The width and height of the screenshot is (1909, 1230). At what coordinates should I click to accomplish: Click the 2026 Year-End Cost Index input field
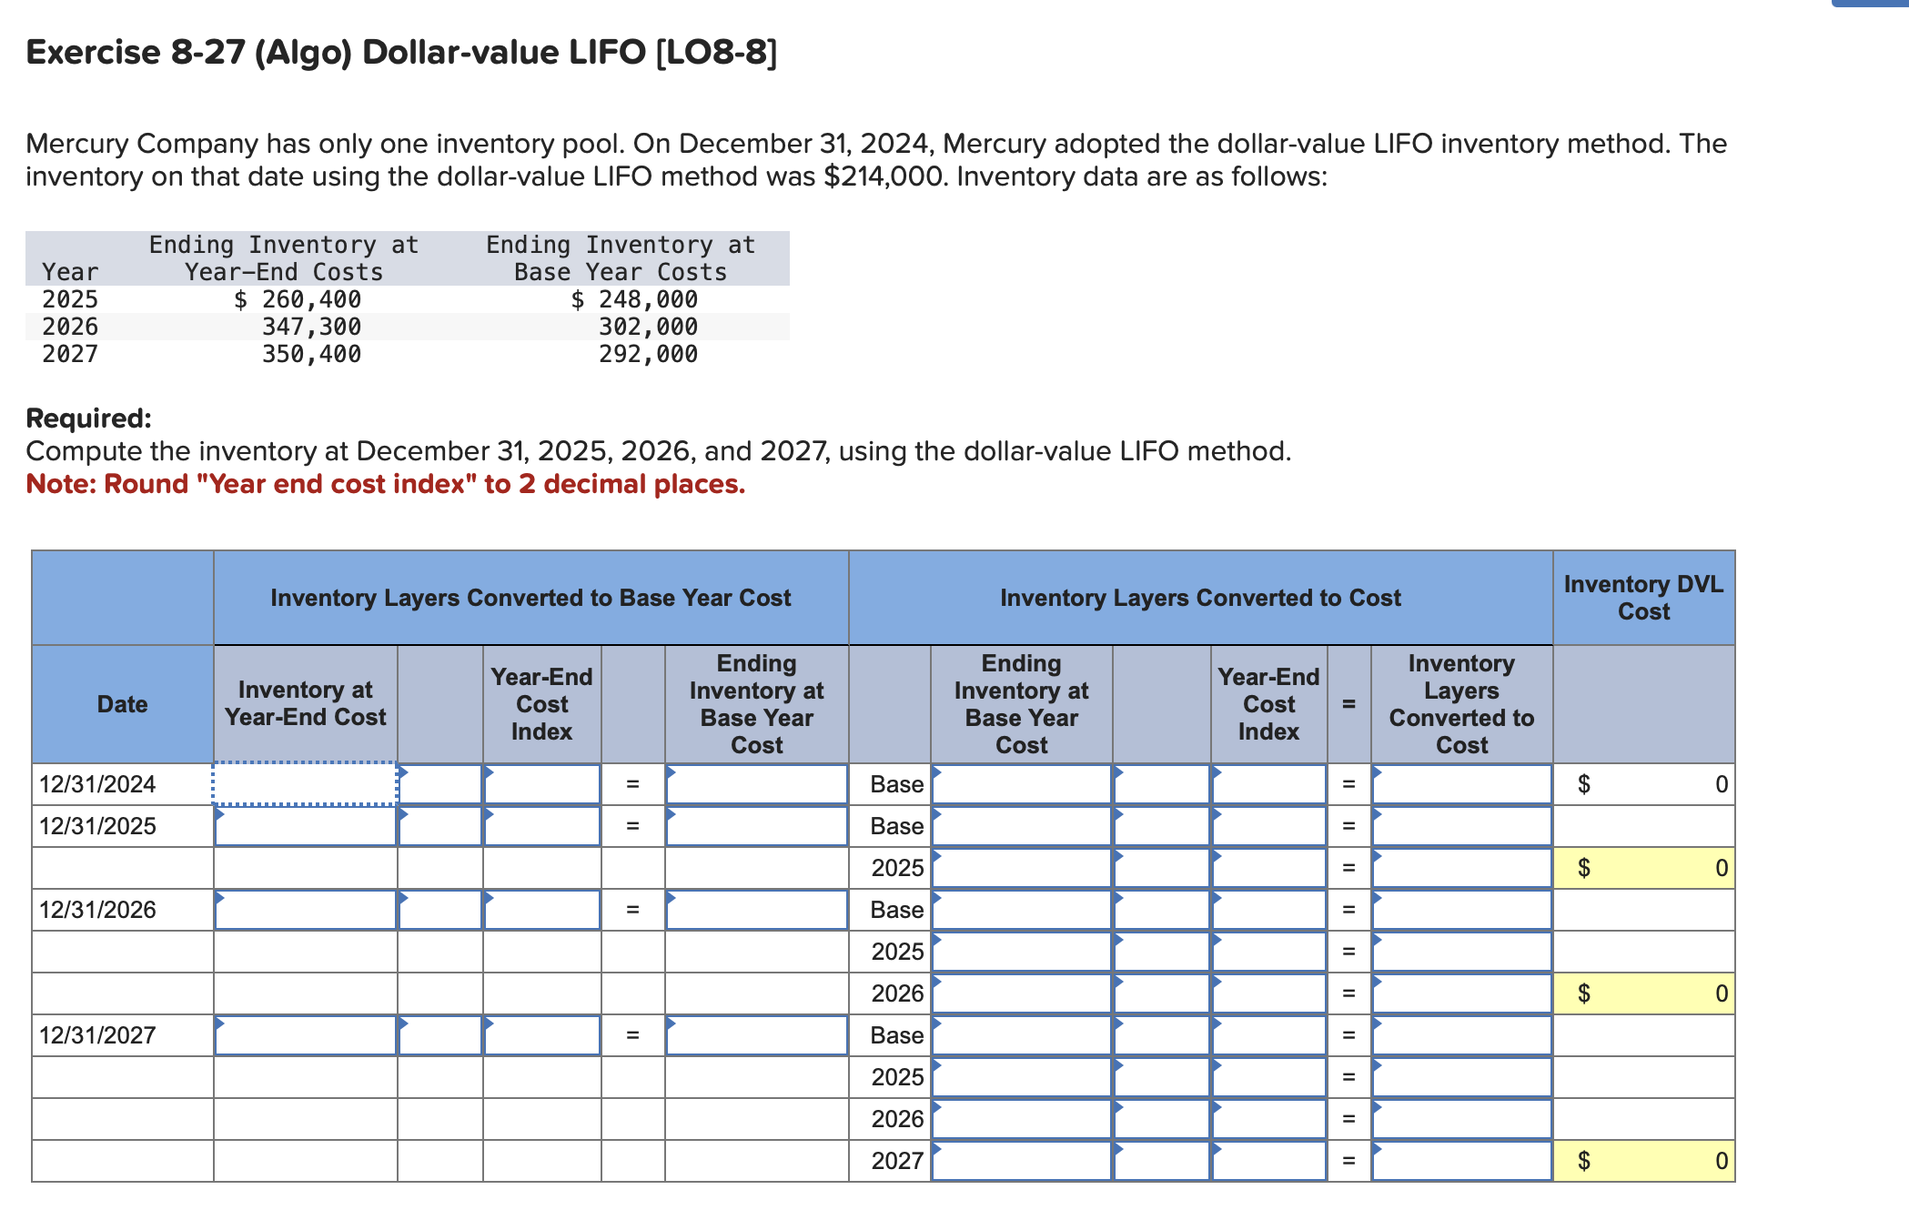point(1268,993)
